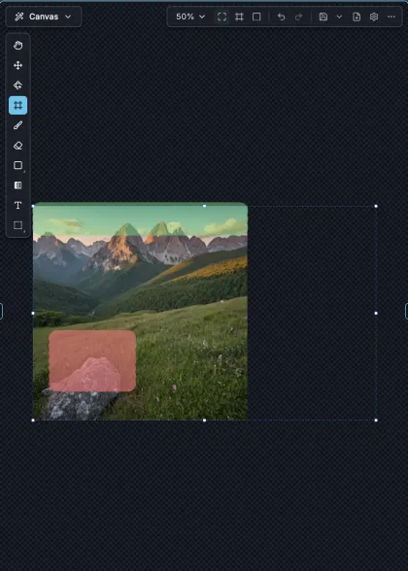Select the highlighted Bounding Box tool
The width and height of the screenshot is (408, 571).
(x=17, y=105)
